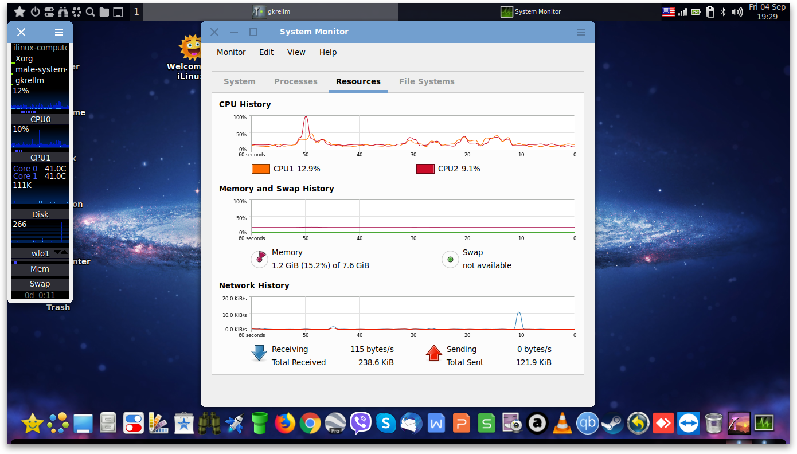Switch to the File Systems tab
This screenshot has height=454, width=797.
427,81
